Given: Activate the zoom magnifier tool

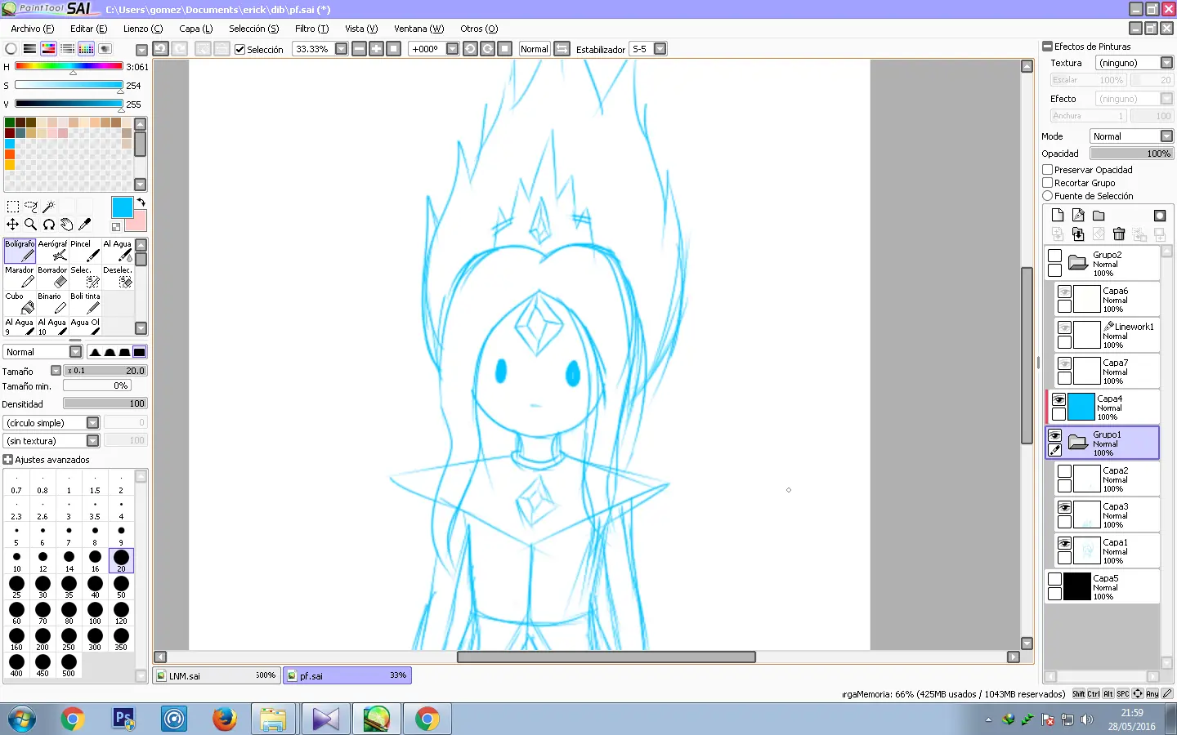Looking at the screenshot, I should (x=30, y=224).
